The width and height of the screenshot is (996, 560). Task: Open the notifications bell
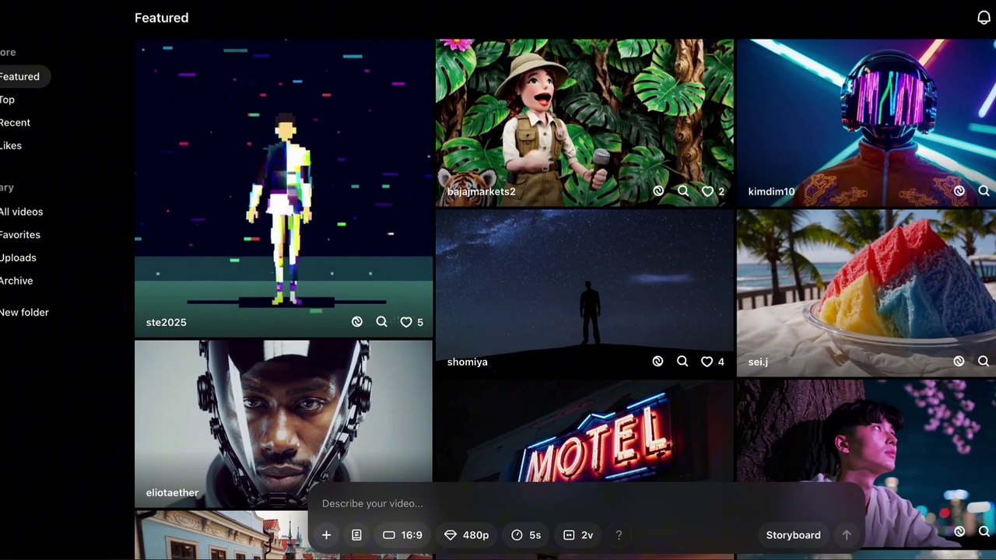[x=984, y=18]
